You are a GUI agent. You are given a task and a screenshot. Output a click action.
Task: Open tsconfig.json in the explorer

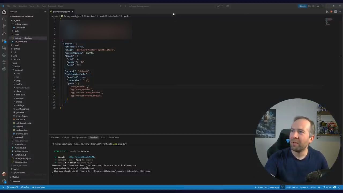21,134
